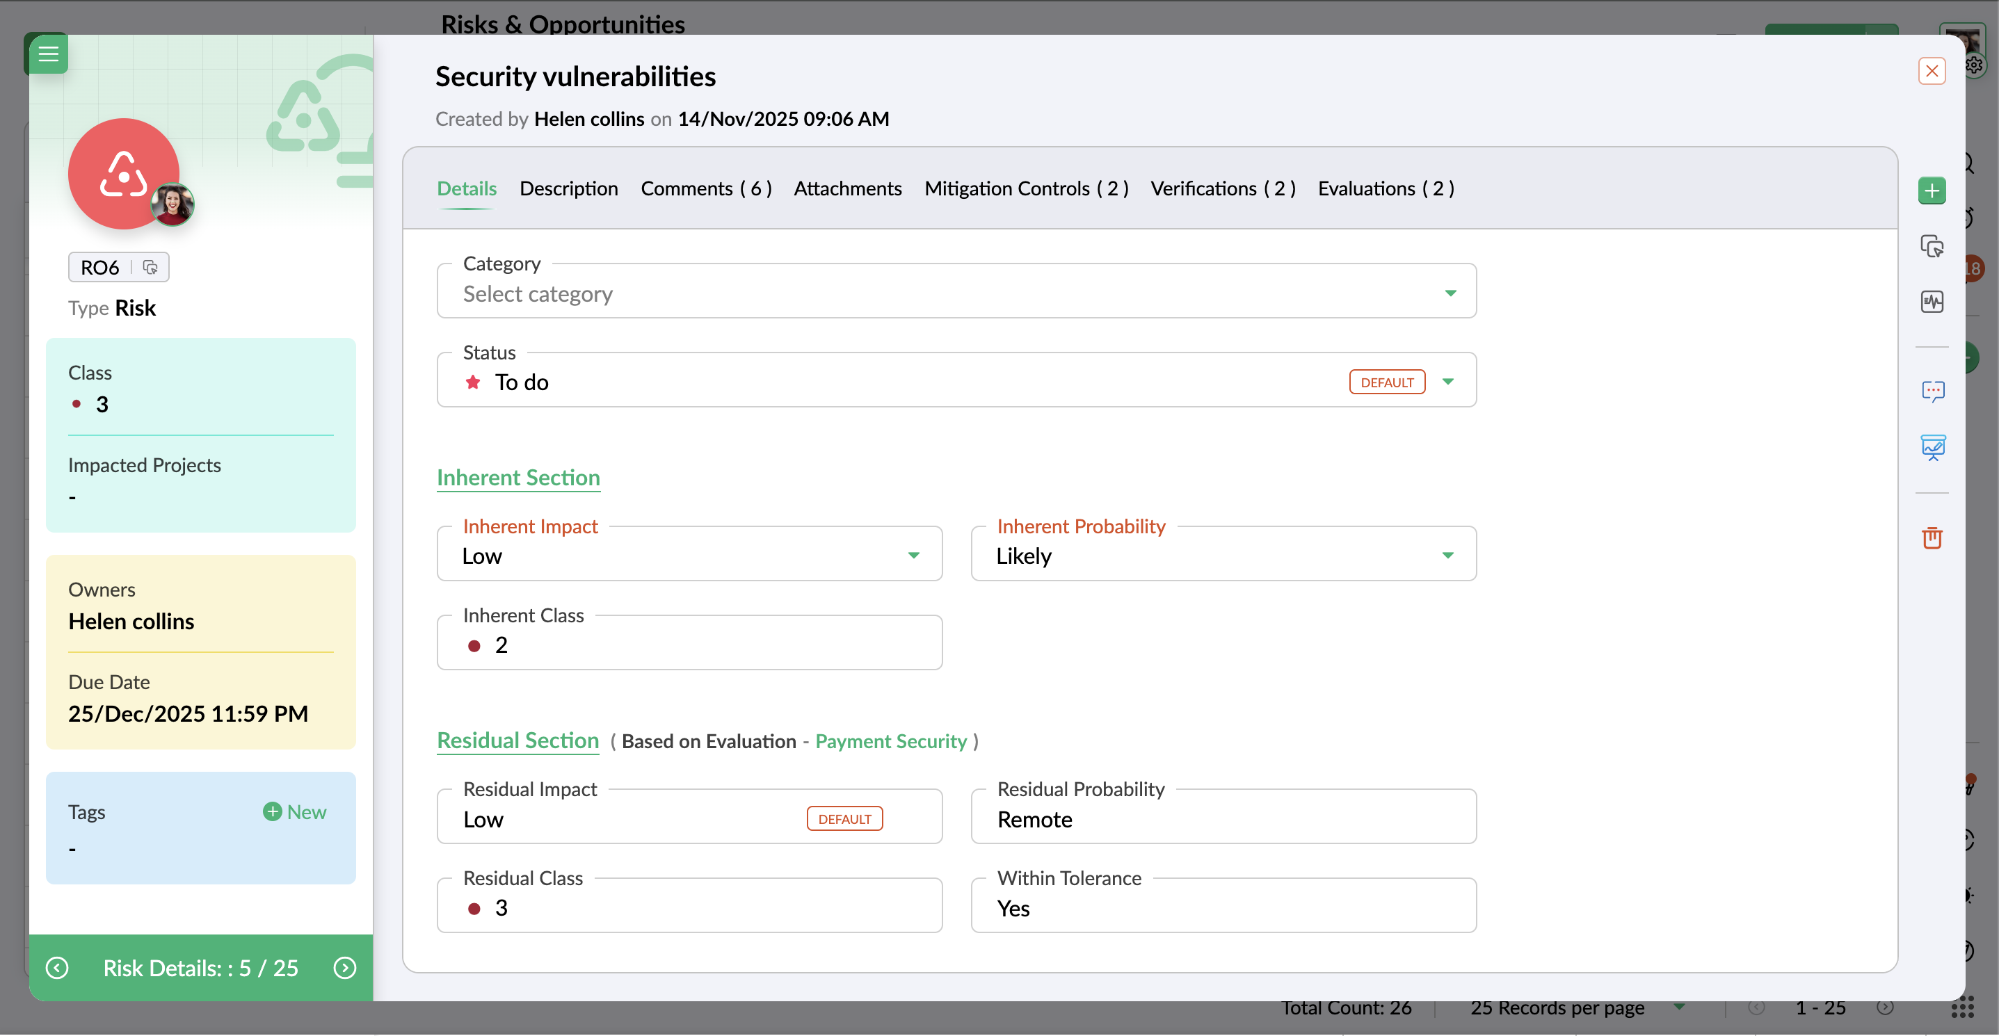This screenshot has width=1999, height=1036.
Task: Go to previous risk record arrow
Action: tap(56, 968)
